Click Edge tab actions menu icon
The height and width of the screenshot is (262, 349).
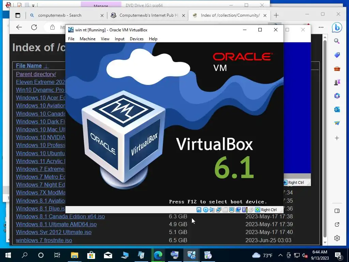(18, 15)
